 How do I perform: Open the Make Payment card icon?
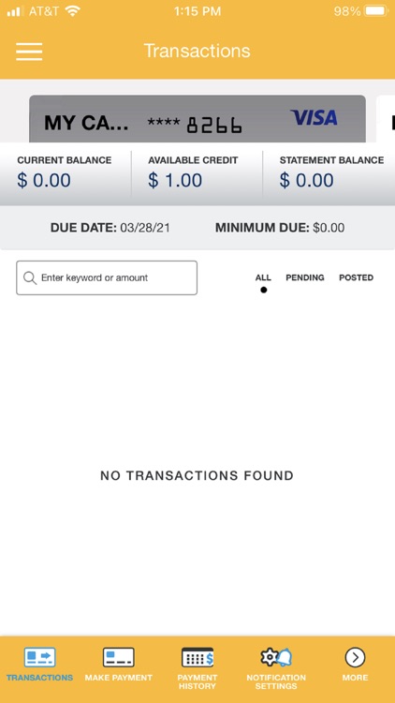[118, 657]
